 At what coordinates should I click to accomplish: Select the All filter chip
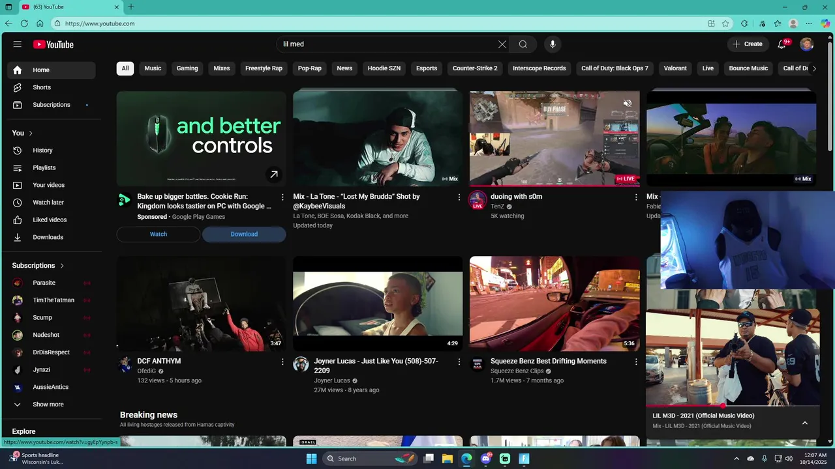(x=125, y=68)
